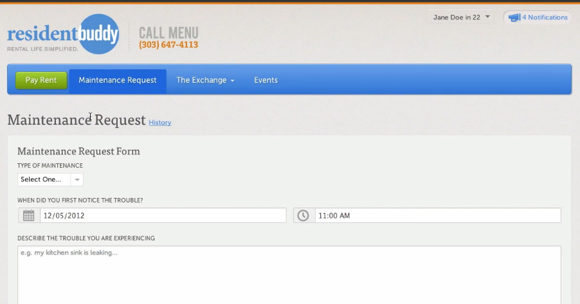
Task: Open the Type of Maintenance select box
Action: (50, 179)
